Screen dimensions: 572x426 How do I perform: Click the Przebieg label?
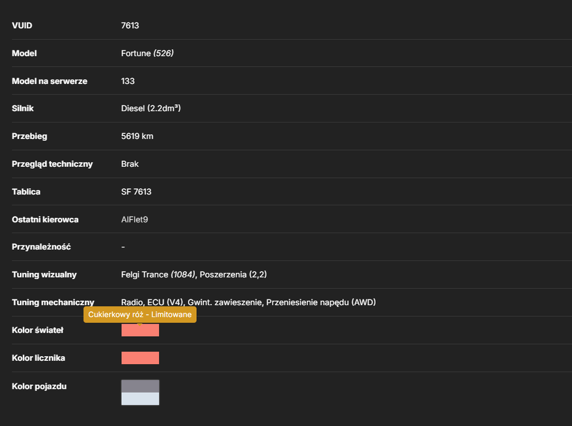pyautogui.click(x=30, y=136)
